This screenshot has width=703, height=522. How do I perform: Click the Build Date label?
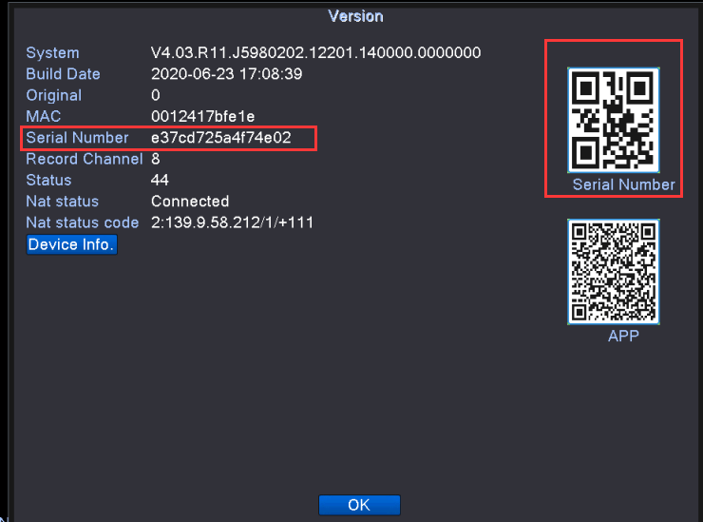coord(63,74)
